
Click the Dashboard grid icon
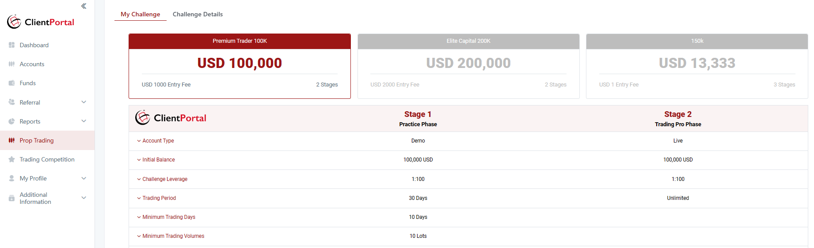[x=11, y=45]
